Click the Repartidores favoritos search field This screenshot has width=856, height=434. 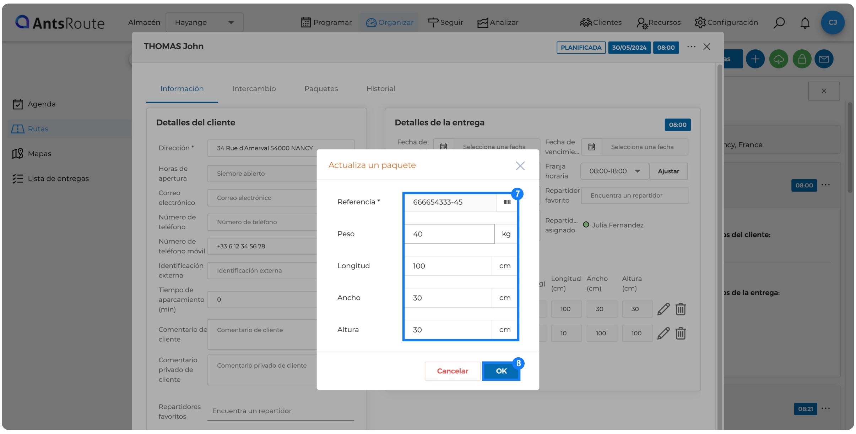click(281, 411)
